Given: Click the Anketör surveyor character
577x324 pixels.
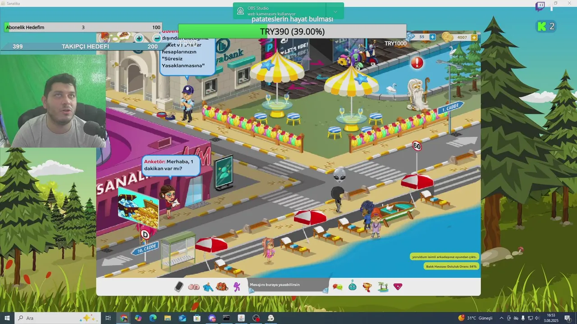Looking at the screenshot, I should pos(169,201).
